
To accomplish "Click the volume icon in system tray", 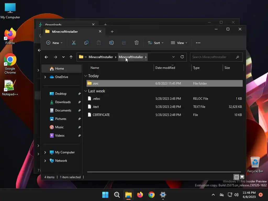I will (236, 195).
